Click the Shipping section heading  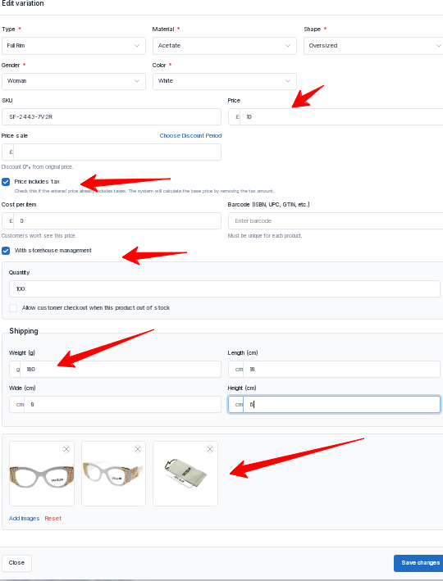coord(24,331)
